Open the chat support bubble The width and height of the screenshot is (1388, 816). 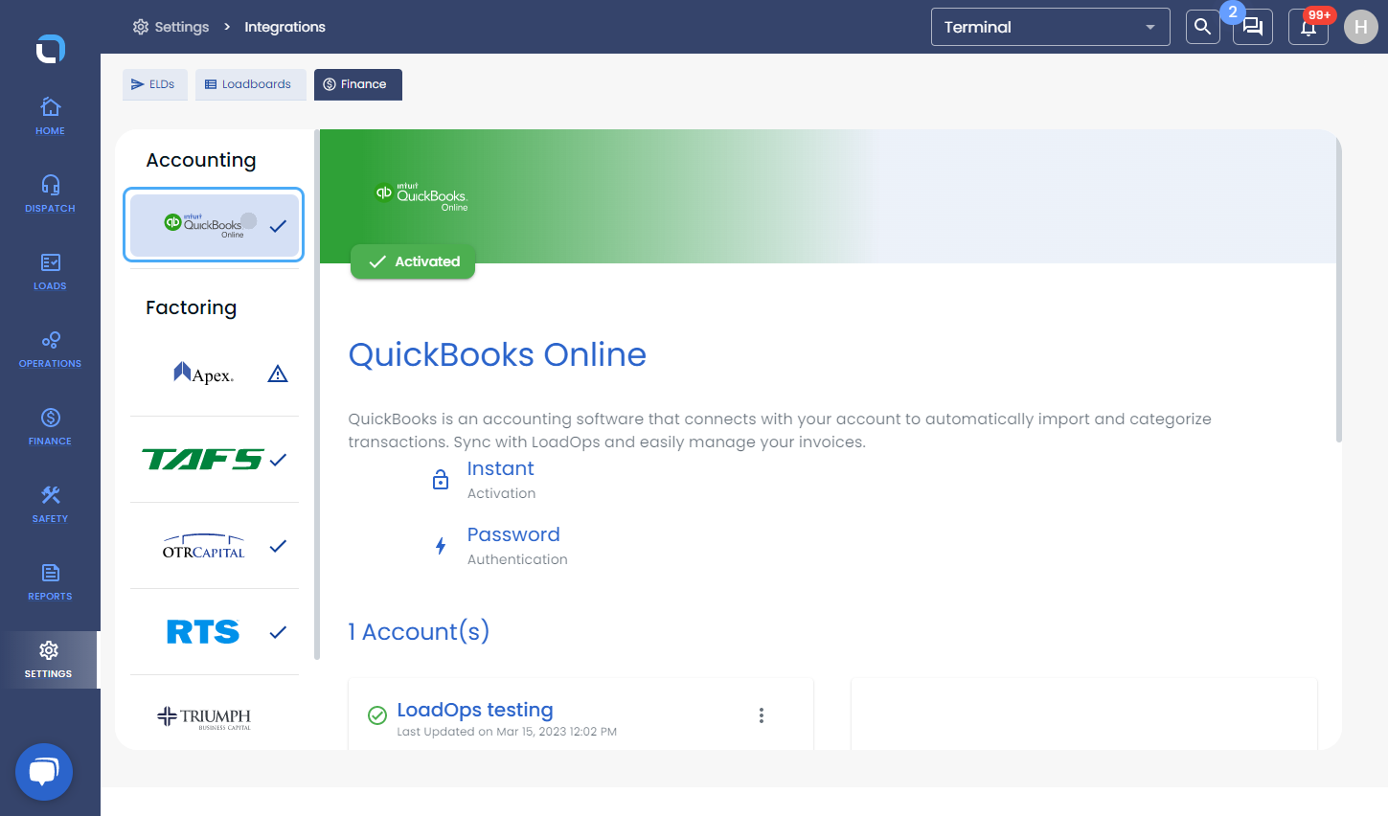point(44,772)
